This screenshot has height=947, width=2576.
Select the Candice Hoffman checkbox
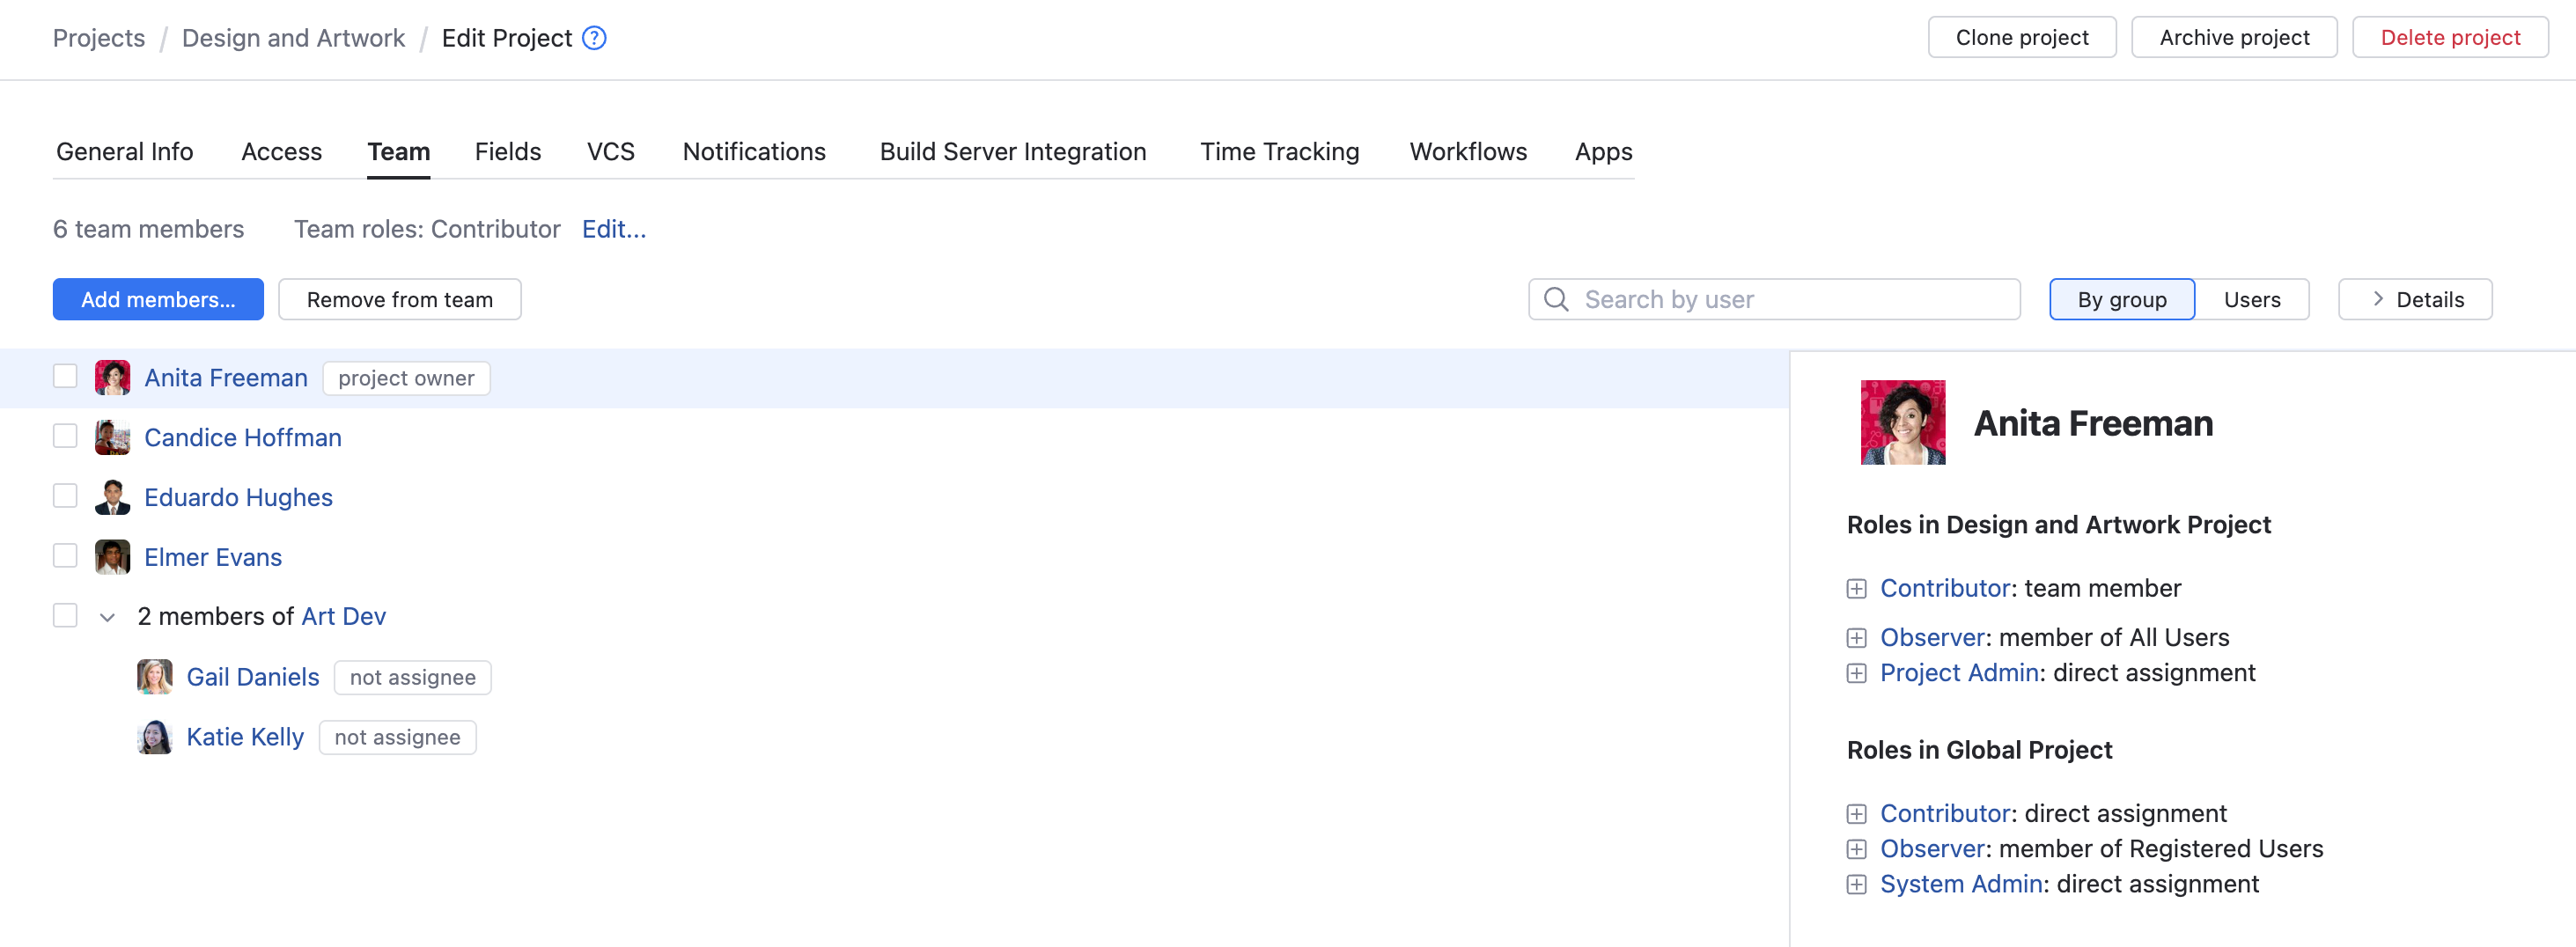coord(65,436)
